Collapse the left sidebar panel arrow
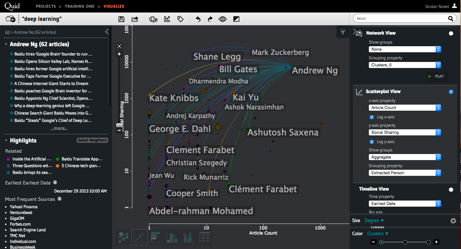Screen dimensions: 461x249 coord(107,31)
